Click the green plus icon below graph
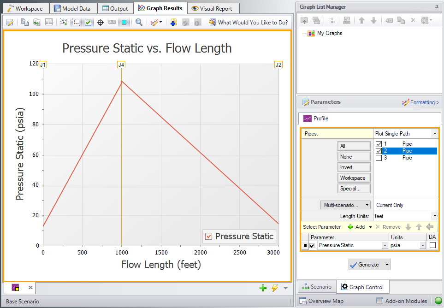This screenshot has height=308, width=444. pos(263,288)
